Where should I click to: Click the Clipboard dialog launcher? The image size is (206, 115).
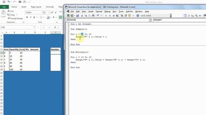coord(23,22)
